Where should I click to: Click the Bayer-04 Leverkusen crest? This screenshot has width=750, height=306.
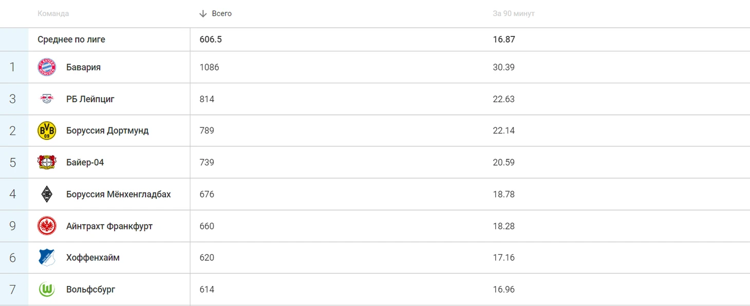(47, 162)
